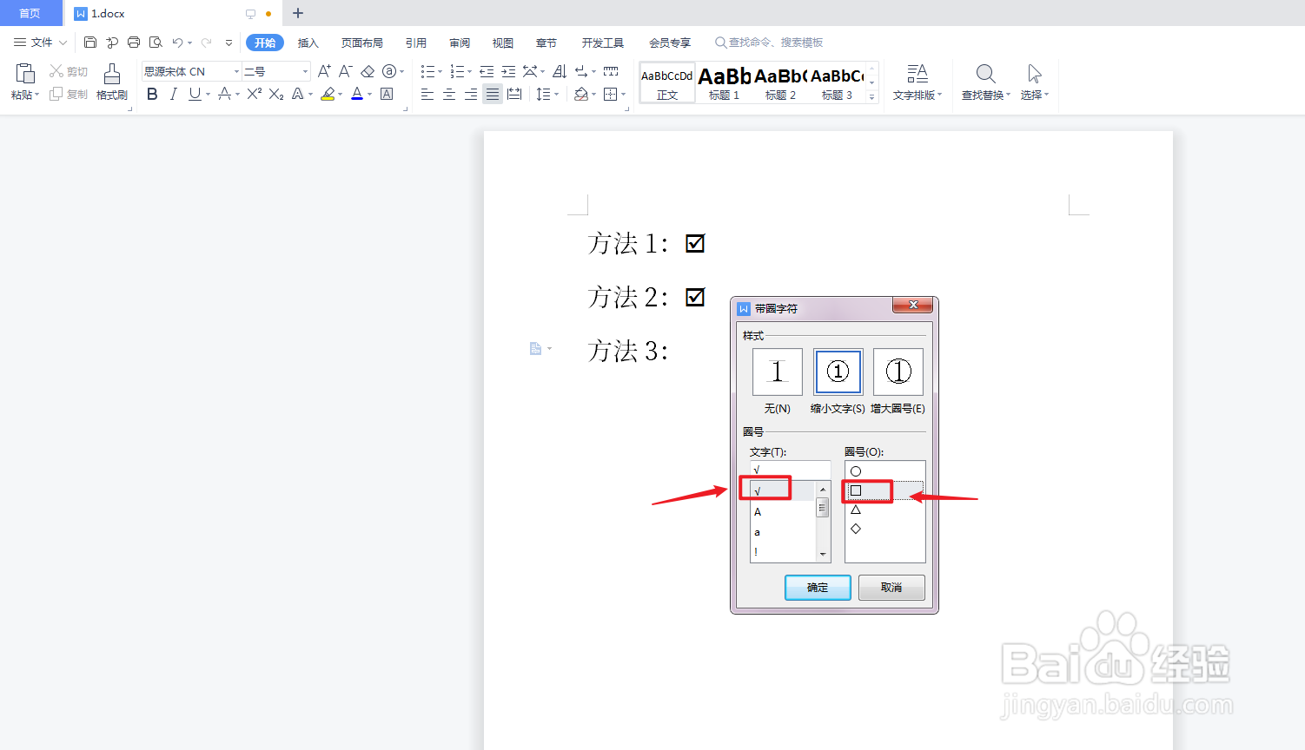
Task: Click the Increase Indent icon
Action: [x=508, y=71]
